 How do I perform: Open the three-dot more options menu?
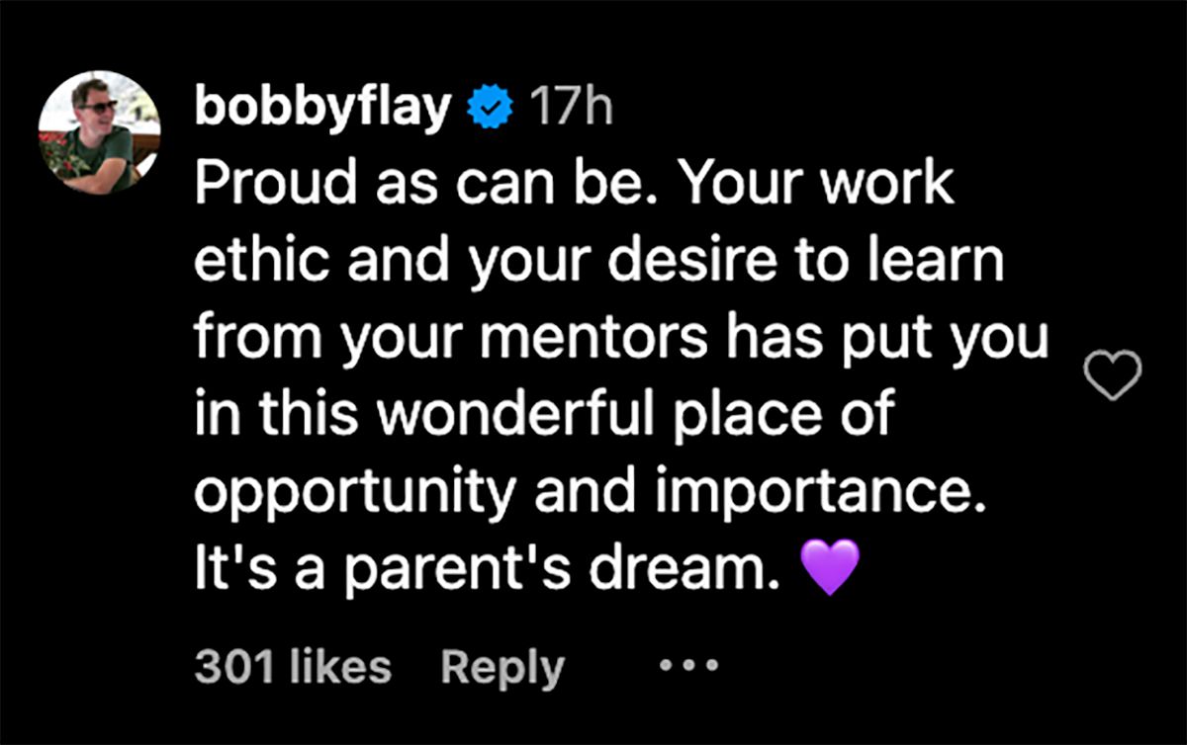[x=682, y=666]
